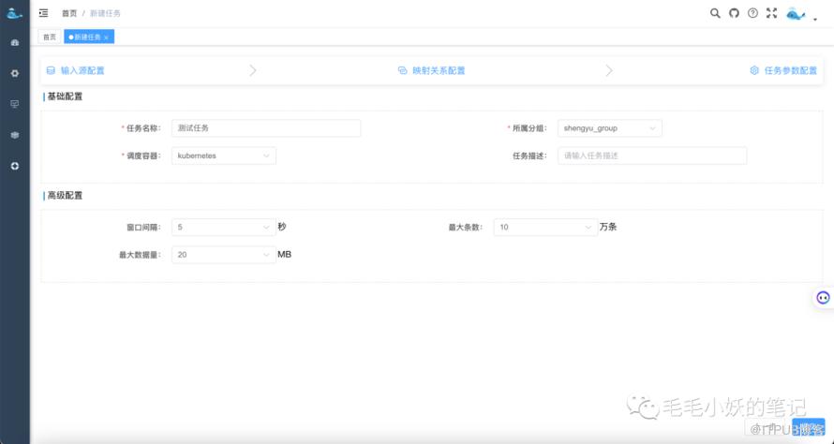Expand the 所属分组 shengyu_group dropdown

[609, 128]
